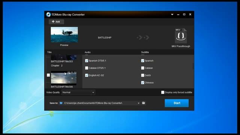
Task: Select the BATTLESHIP.Title303 thumbnail
Action: coord(64,57)
